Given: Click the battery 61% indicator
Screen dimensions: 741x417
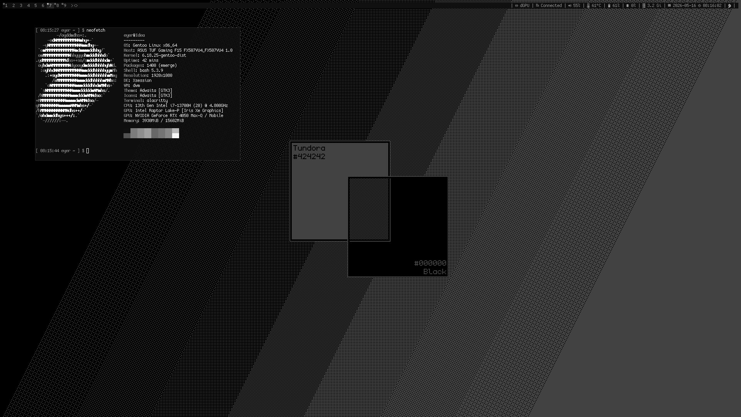Looking at the screenshot, I should [x=614, y=5].
